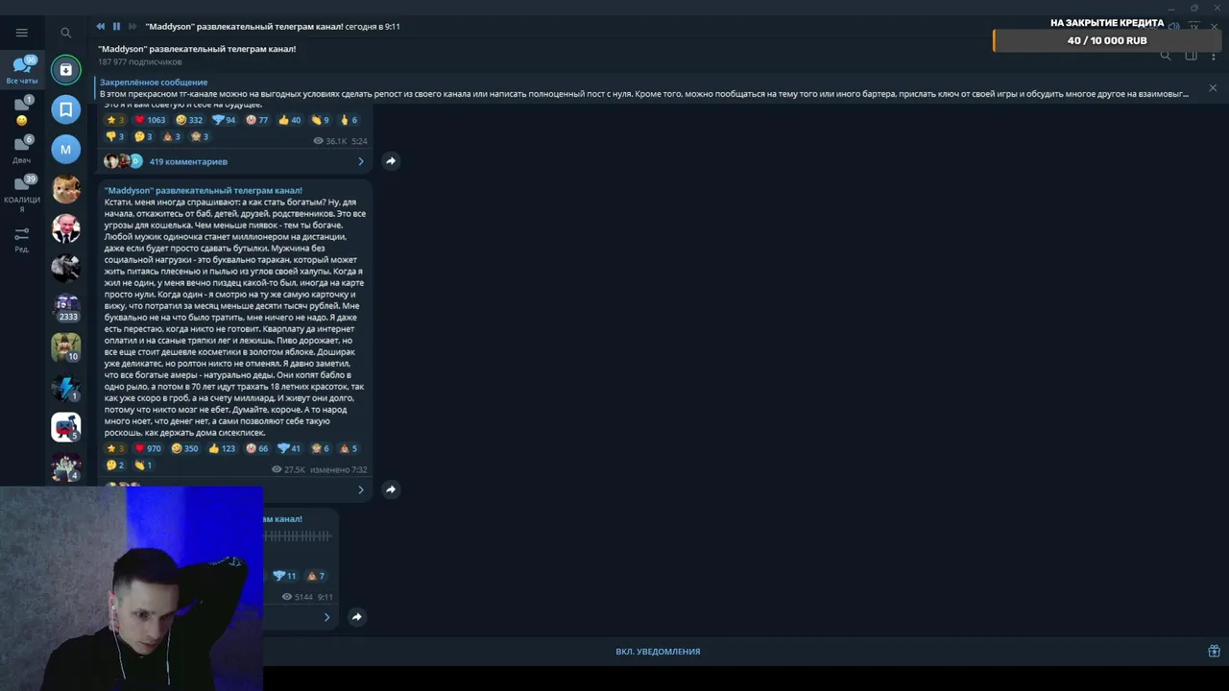This screenshot has width=1229, height=691.
Task: Open the lightning bolt avatar chat
Action: click(66, 388)
